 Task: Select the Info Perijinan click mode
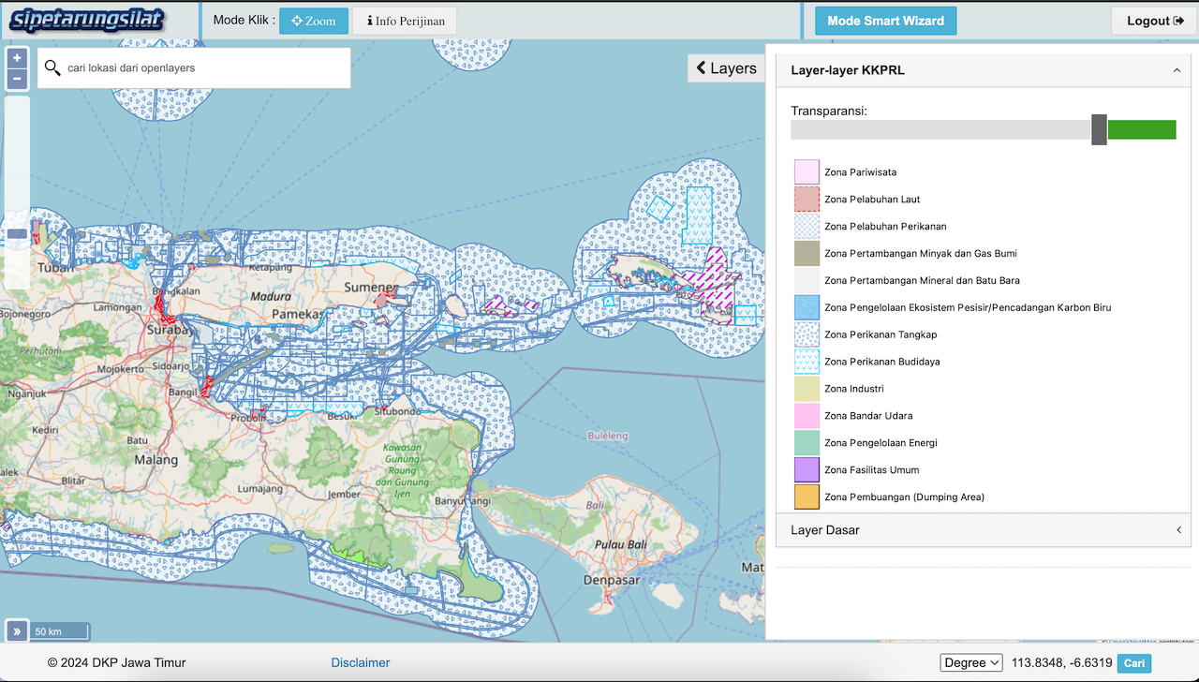(x=405, y=21)
